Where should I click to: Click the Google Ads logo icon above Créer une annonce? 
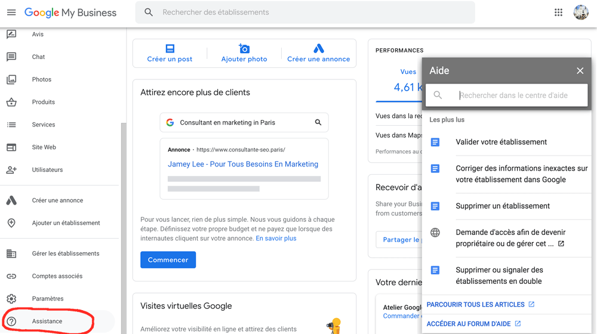[319, 48]
